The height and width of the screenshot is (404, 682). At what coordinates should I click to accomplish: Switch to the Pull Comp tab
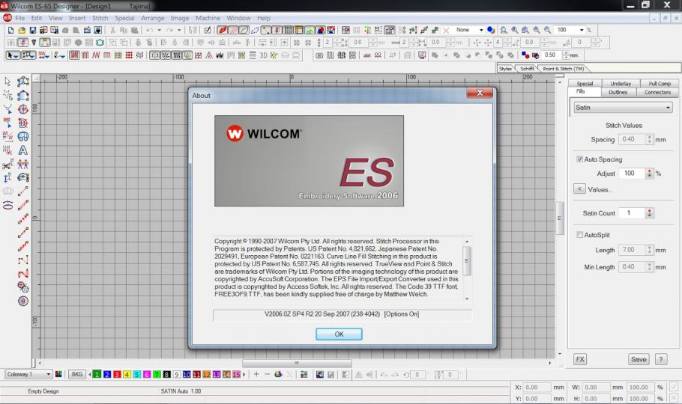(x=660, y=83)
